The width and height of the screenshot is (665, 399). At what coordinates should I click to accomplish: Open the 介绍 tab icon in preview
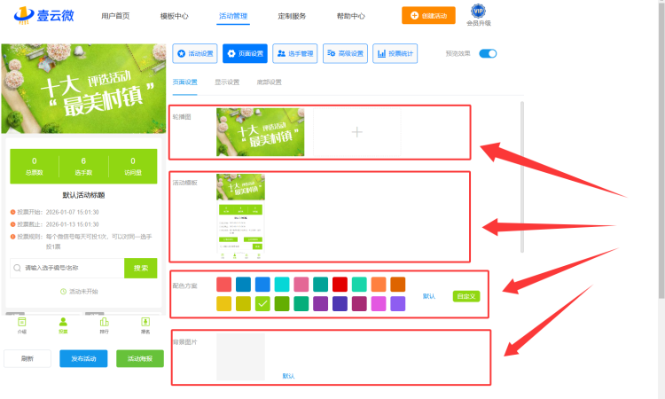(22, 324)
